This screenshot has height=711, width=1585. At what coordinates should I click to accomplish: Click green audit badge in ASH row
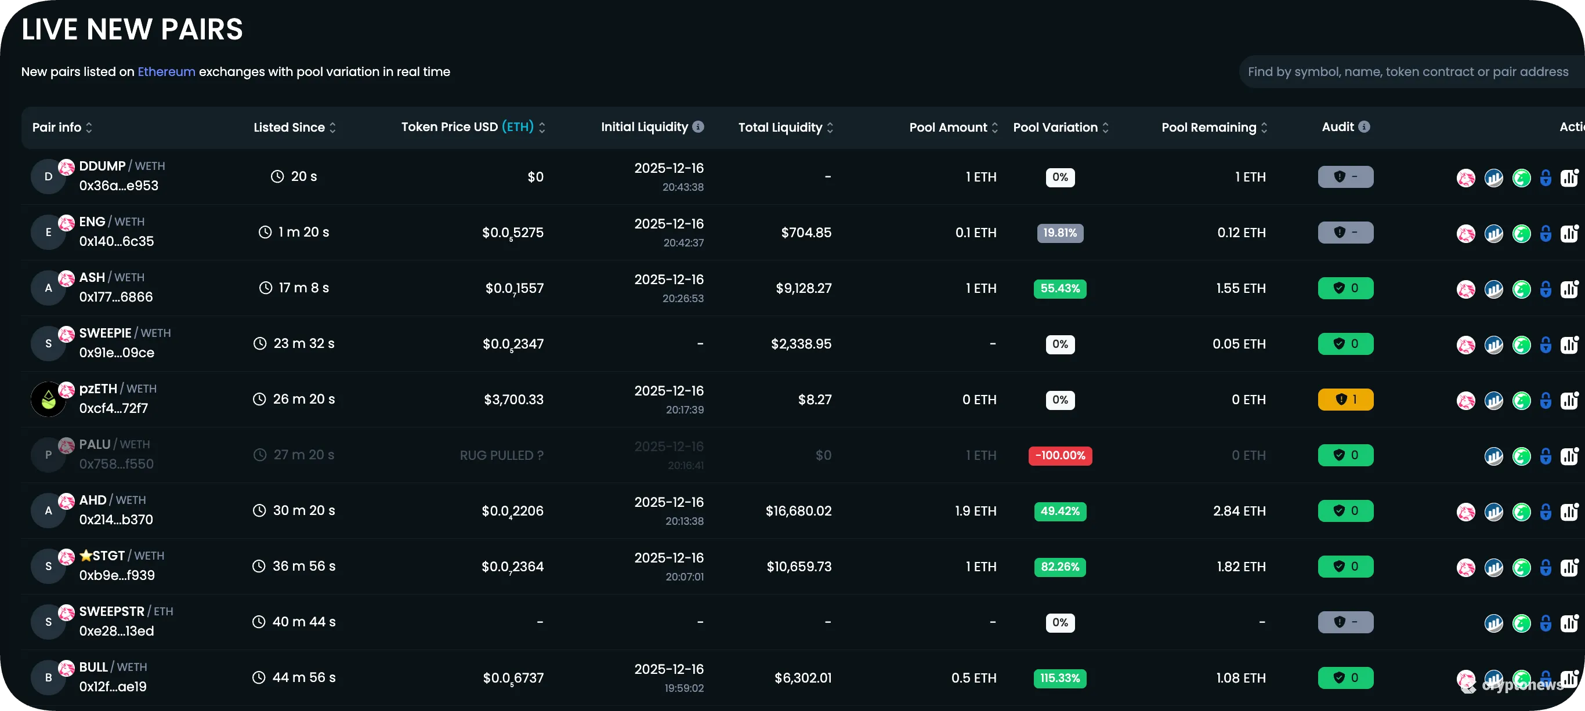pos(1345,288)
